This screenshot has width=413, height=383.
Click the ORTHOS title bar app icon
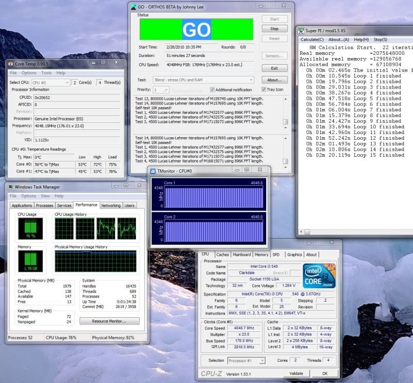point(133,6)
